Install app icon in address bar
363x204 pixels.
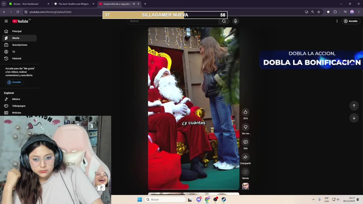pyautogui.click(x=307, y=12)
